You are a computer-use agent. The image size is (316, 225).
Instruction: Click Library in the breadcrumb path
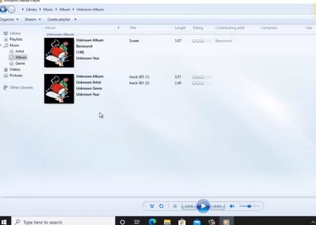(x=31, y=9)
